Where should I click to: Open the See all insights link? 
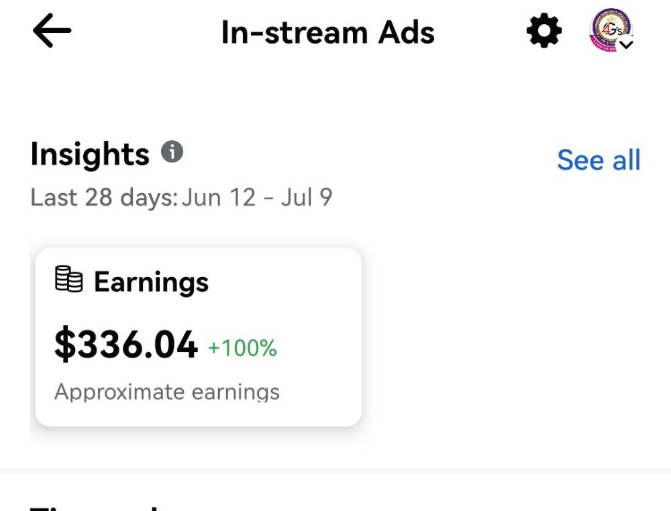599,160
